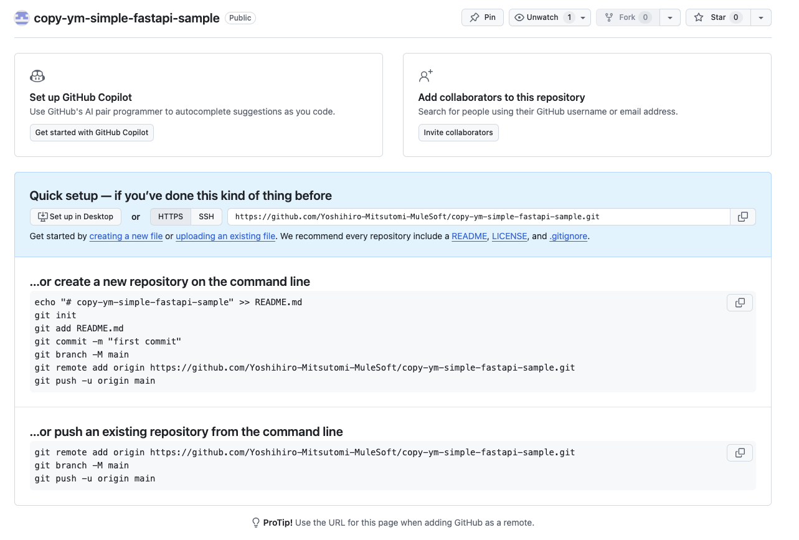
Task: Switch to the SSH tab
Action: [x=206, y=216]
